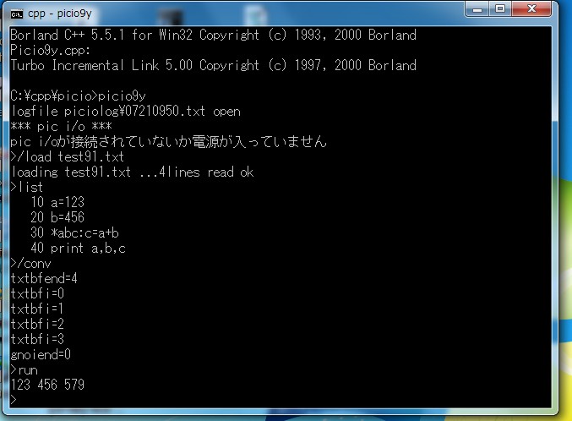Click program line '10 a=123'

(x=57, y=202)
